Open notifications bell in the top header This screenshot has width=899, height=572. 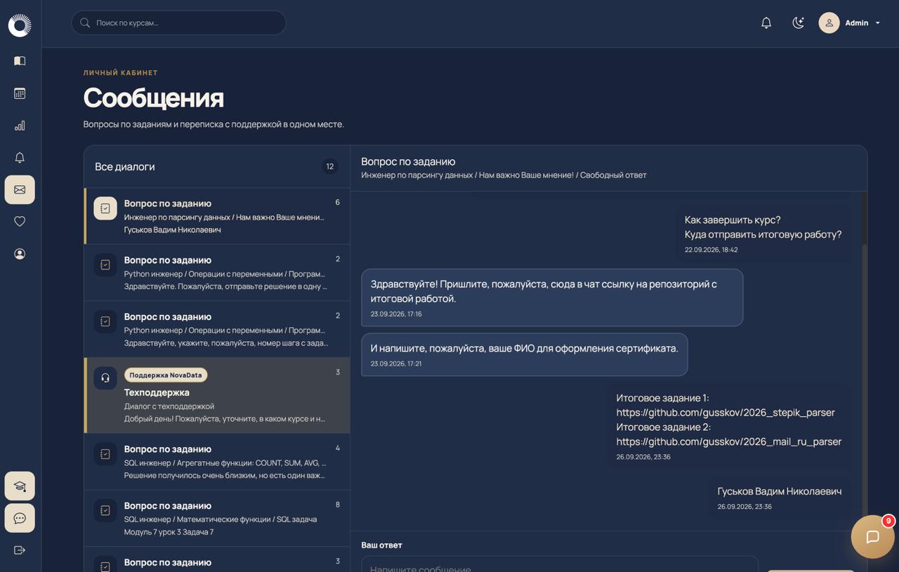pyautogui.click(x=766, y=23)
